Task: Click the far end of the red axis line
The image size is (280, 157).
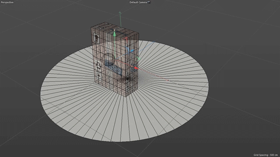Action: (168, 80)
